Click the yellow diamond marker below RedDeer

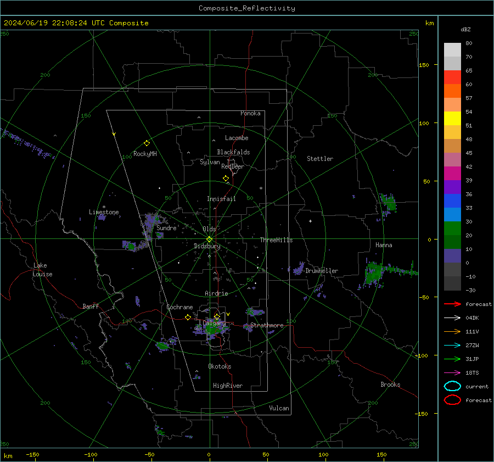(x=226, y=179)
